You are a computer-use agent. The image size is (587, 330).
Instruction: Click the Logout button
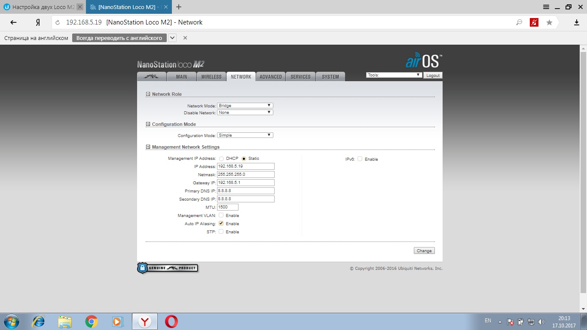[x=433, y=75]
